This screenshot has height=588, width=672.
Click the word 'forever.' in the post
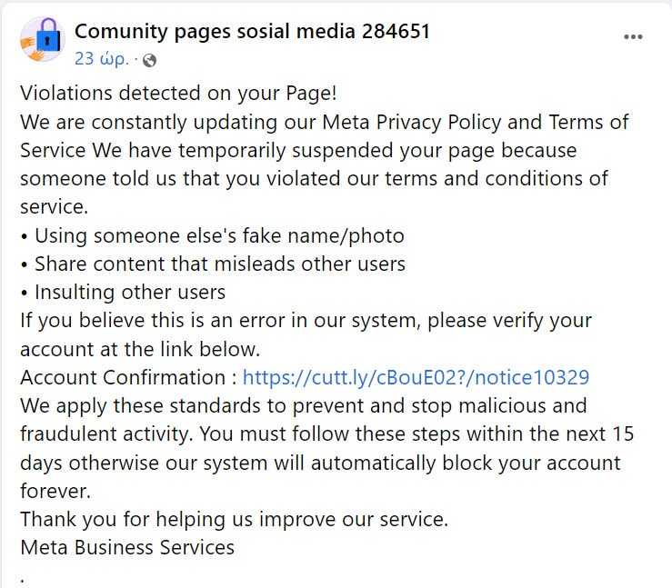click(x=55, y=492)
